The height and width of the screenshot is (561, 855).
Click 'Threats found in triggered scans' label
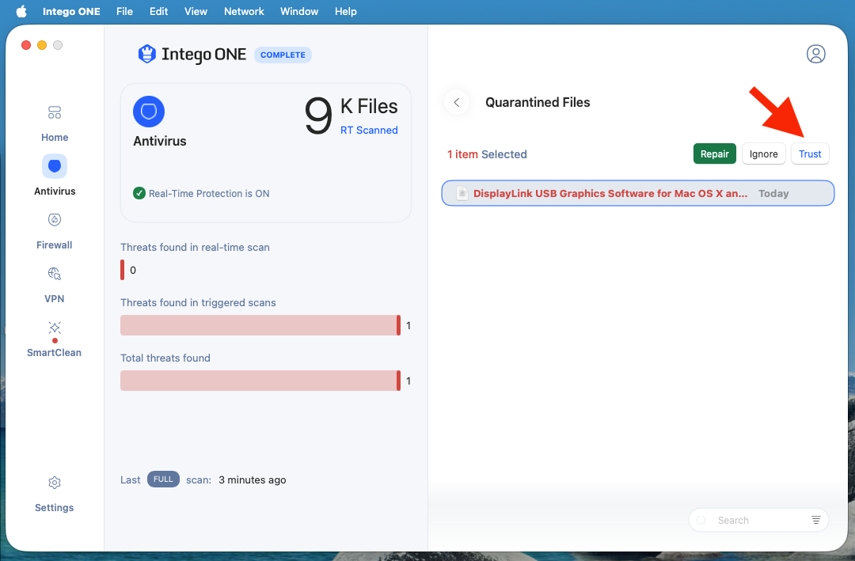(198, 302)
